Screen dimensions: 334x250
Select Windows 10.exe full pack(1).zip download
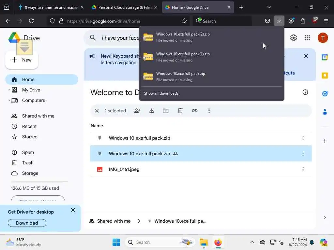211,57
